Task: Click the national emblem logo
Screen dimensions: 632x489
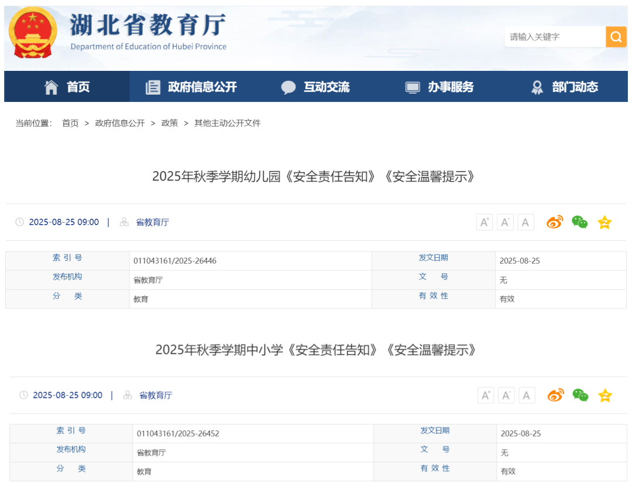Action: [x=33, y=33]
